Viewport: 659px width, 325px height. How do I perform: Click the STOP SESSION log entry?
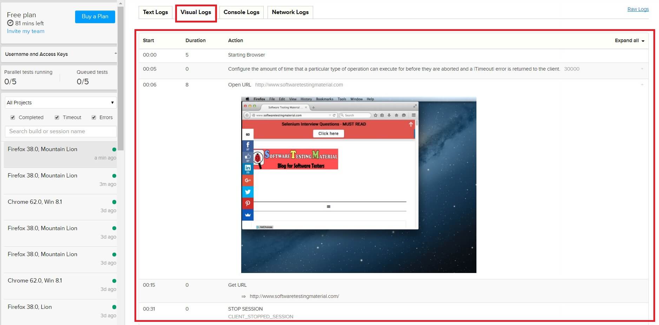click(245, 309)
